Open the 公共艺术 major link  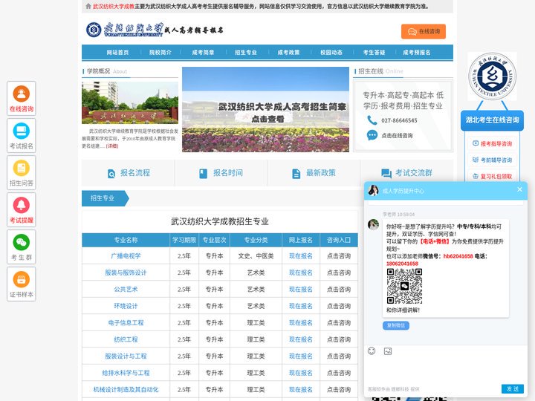[126, 289]
